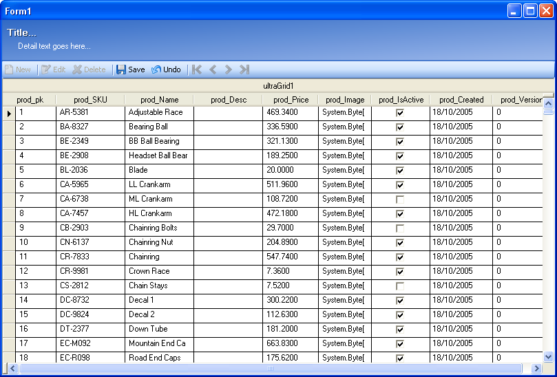Click the Delete toolbar button
The height and width of the screenshot is (377, 557).
tap(90, 69)
